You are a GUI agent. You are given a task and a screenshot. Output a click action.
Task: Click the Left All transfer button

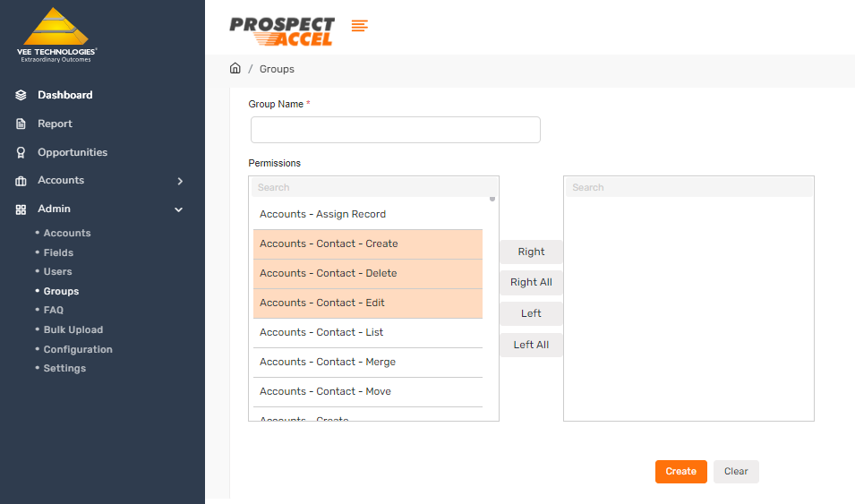coord(531,345)
